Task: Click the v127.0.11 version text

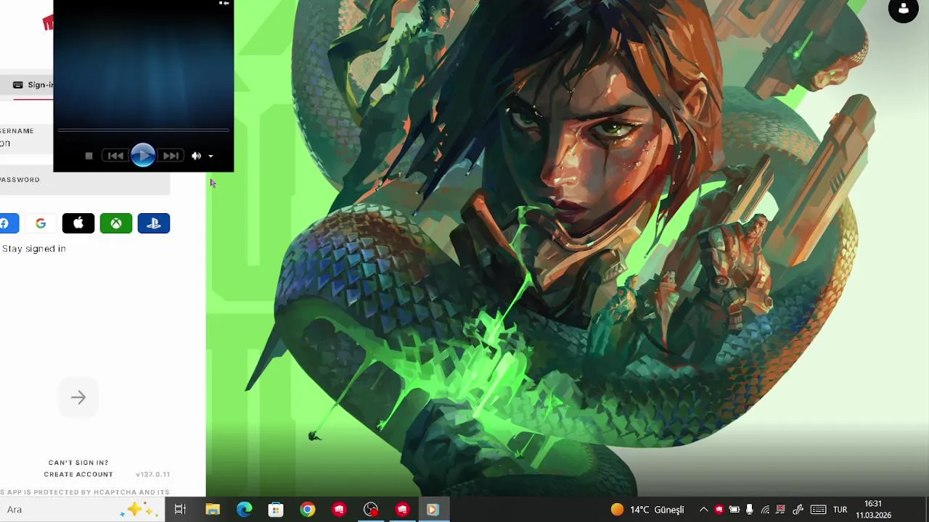Action: pyautogui.click(x=152, y=474)
